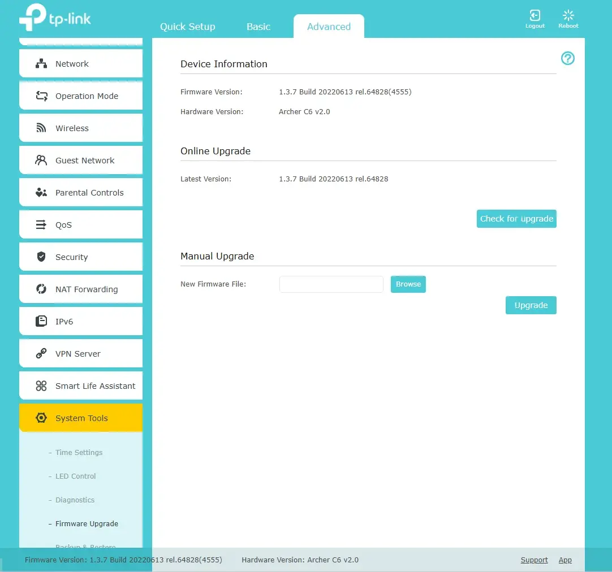Click the QoS lines icon
Image resolution: width=612 pixels, height=572 pixels.
[41, 224]
